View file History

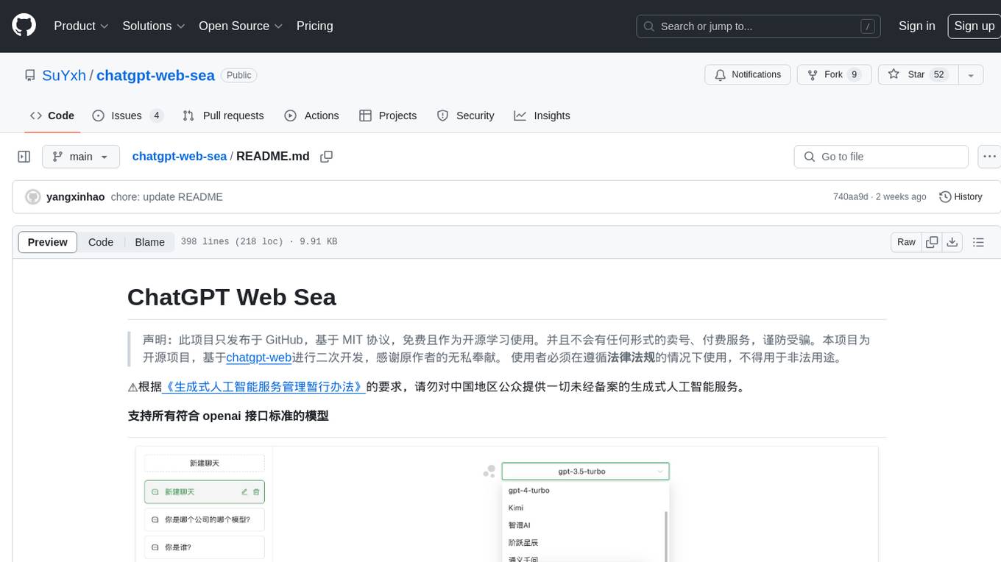961,197
